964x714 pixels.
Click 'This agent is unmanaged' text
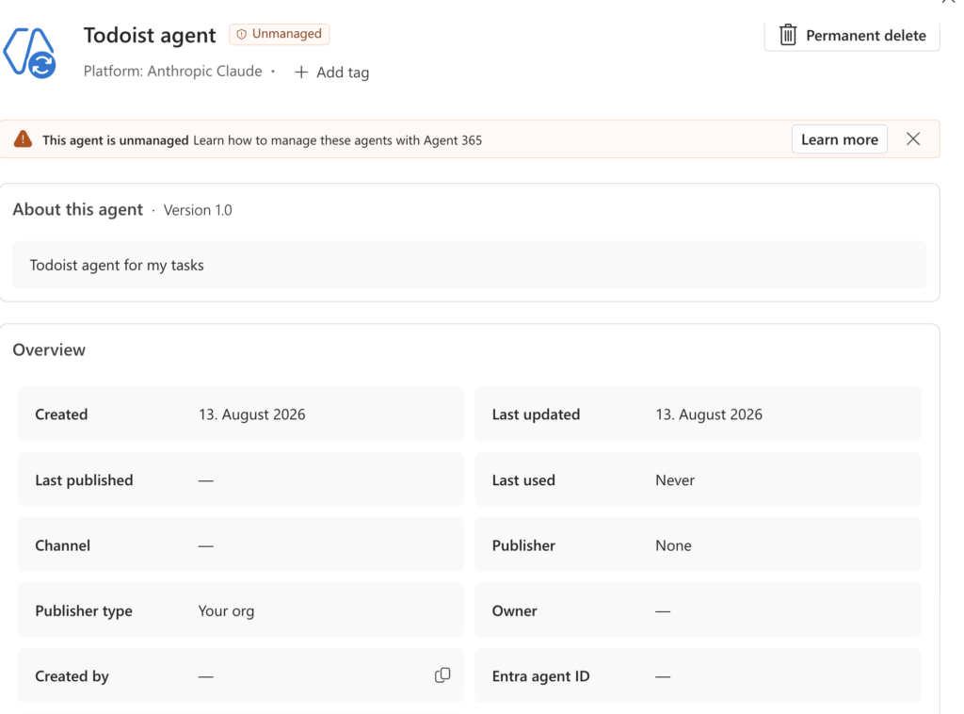(x=116, y=140)
